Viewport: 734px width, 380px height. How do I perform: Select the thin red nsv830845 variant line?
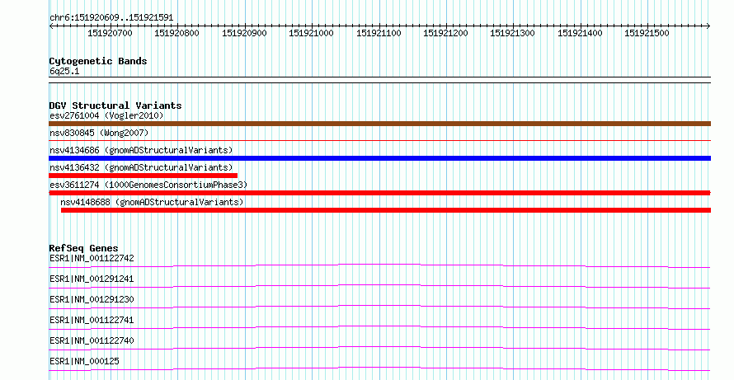pyautogui.click(x=379, y=140)
